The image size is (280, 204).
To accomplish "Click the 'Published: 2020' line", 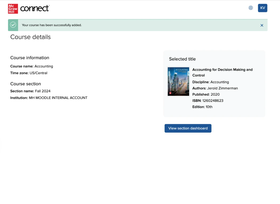I will pyautogui.click(x=206, y=94).
